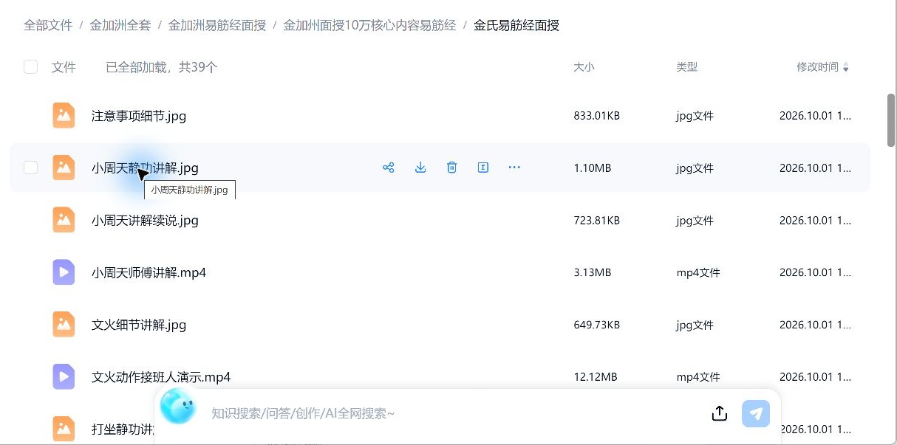Click the image icon of 小周天静功讲解.jpg
Image resolution: width=897 pixels, height=445 pixels.
[64, 168]
